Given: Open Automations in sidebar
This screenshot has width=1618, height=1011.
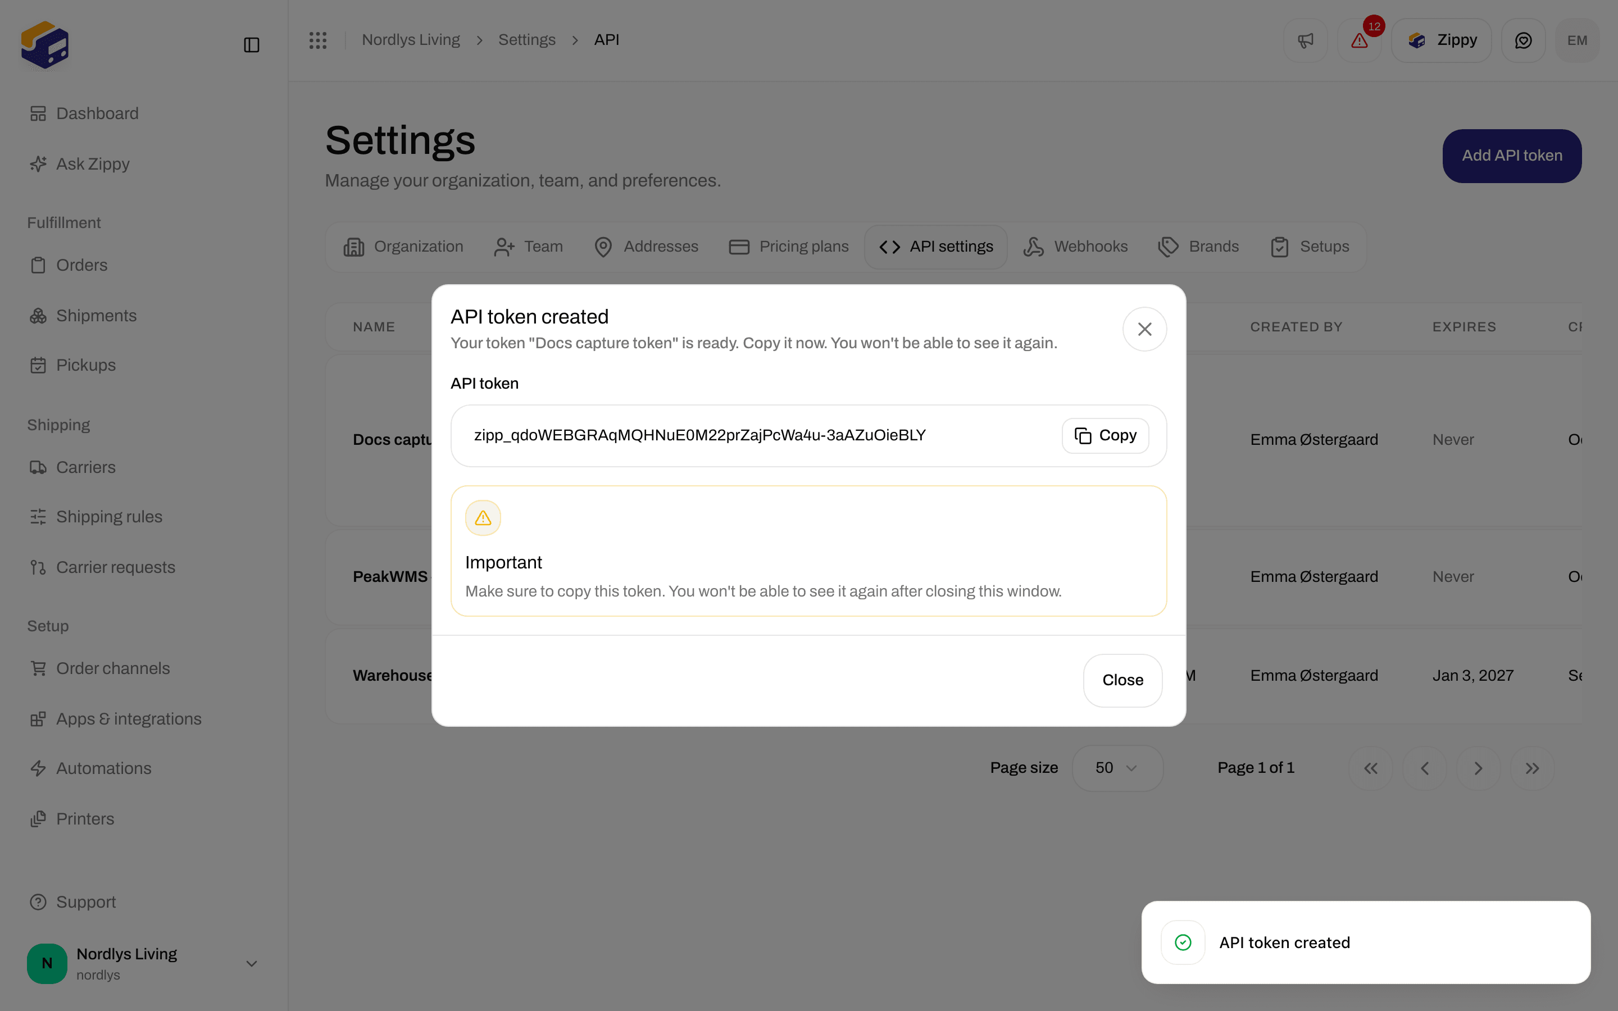Looking at the screenshot, I should tap(90, 768).
